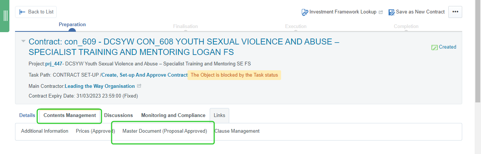Open Create, Set-up And Approve Contract task link
Screen dimensions: 481x154
click(145, 75)
